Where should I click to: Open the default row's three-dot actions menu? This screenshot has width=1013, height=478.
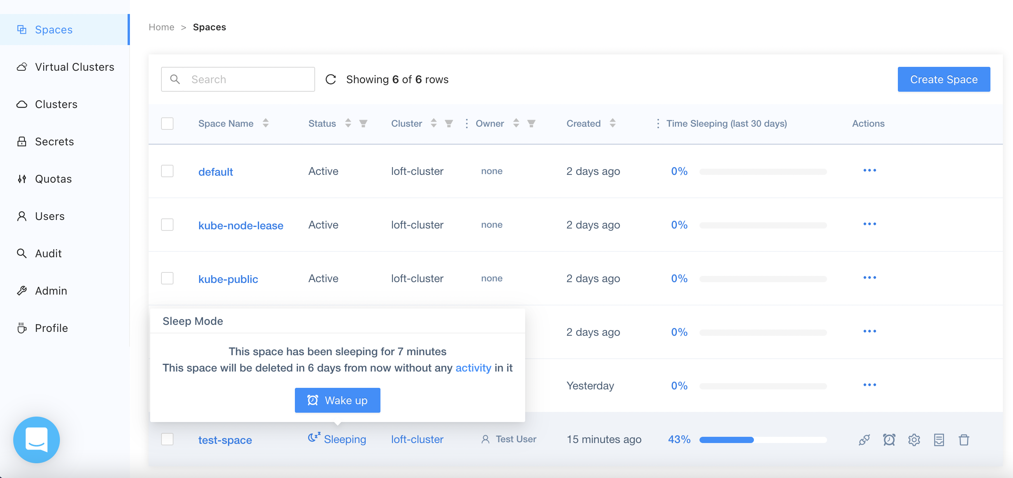(x=869, y=171)
